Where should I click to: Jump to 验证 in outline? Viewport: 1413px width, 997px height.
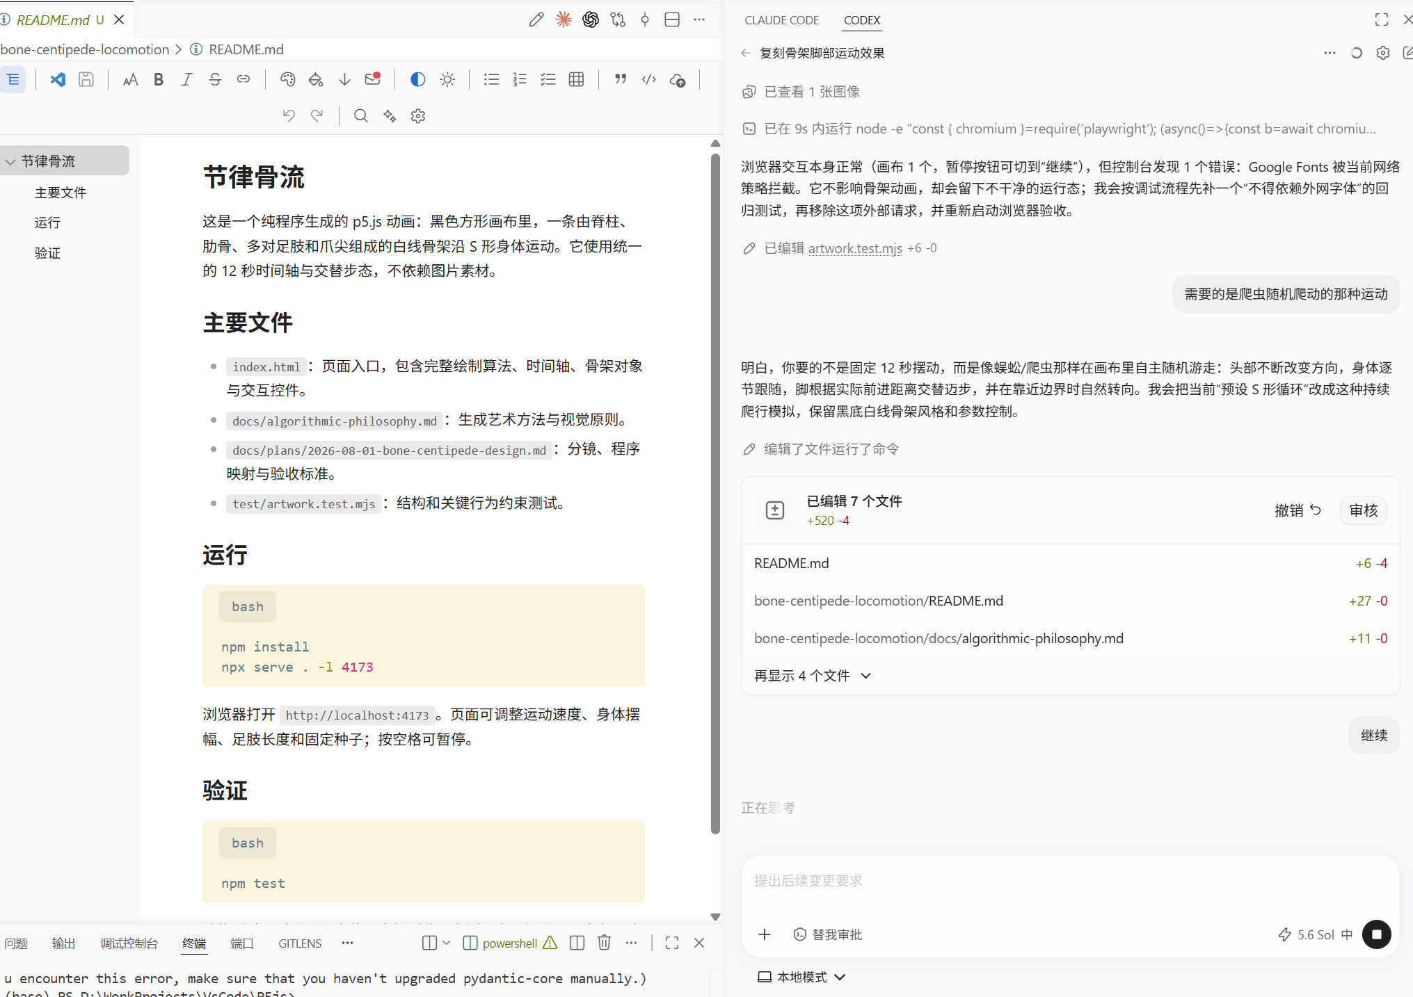coord(47,253)
